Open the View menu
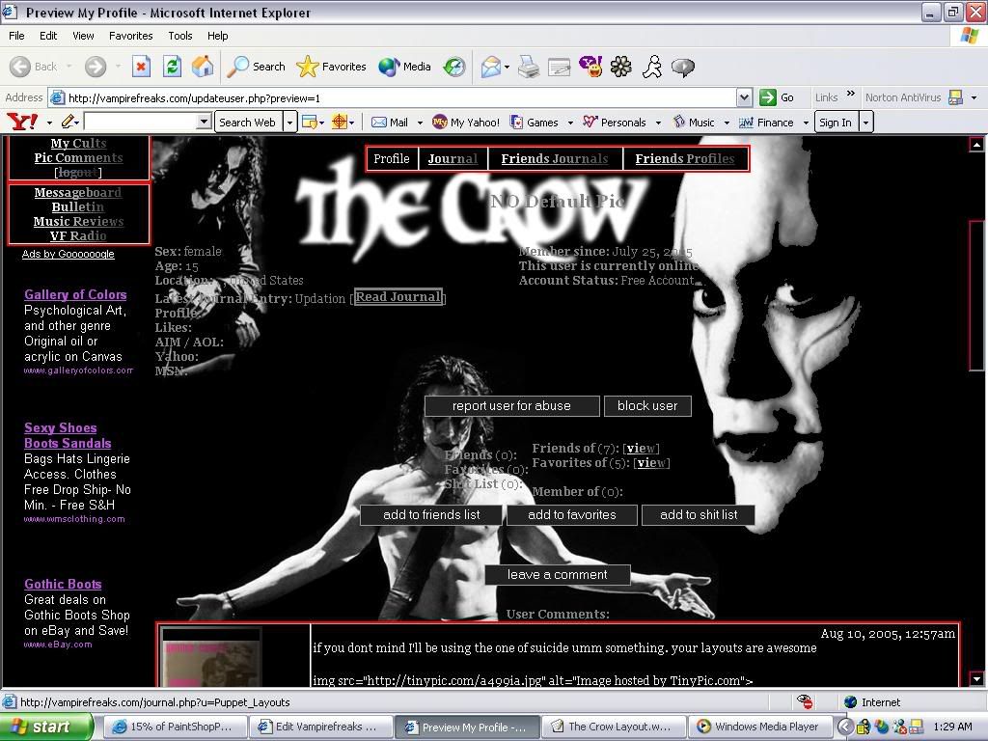The width and height of the screenshot is (988, 741). point(83,36)
